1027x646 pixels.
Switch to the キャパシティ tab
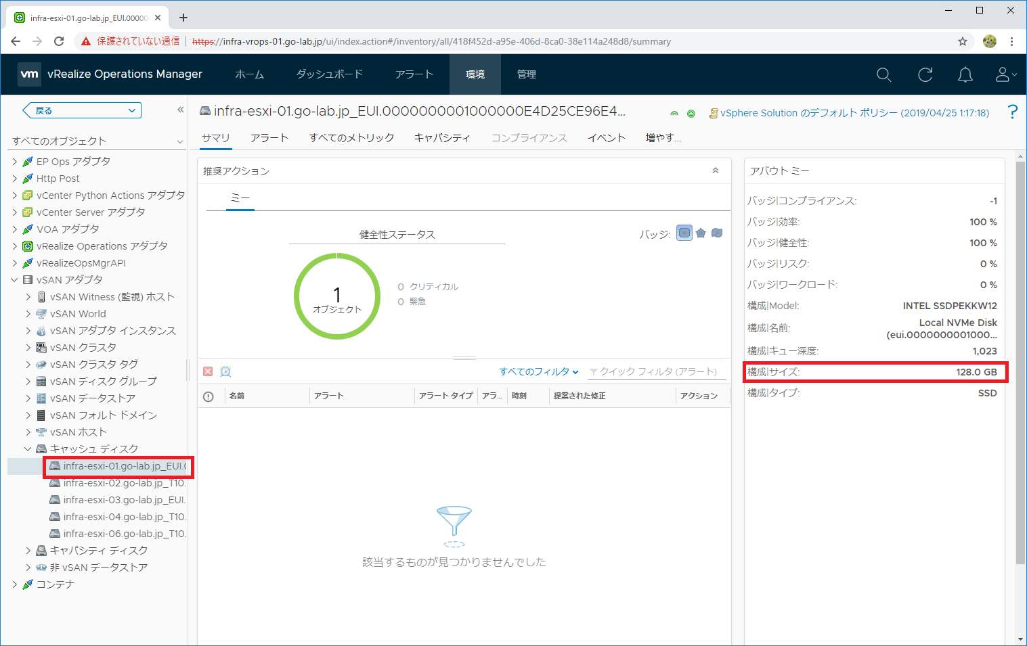[x=442, y=138]
